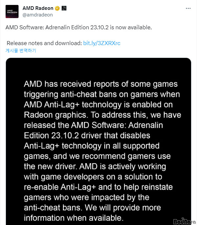Open the AMD Radeon profile avatar

12,12
